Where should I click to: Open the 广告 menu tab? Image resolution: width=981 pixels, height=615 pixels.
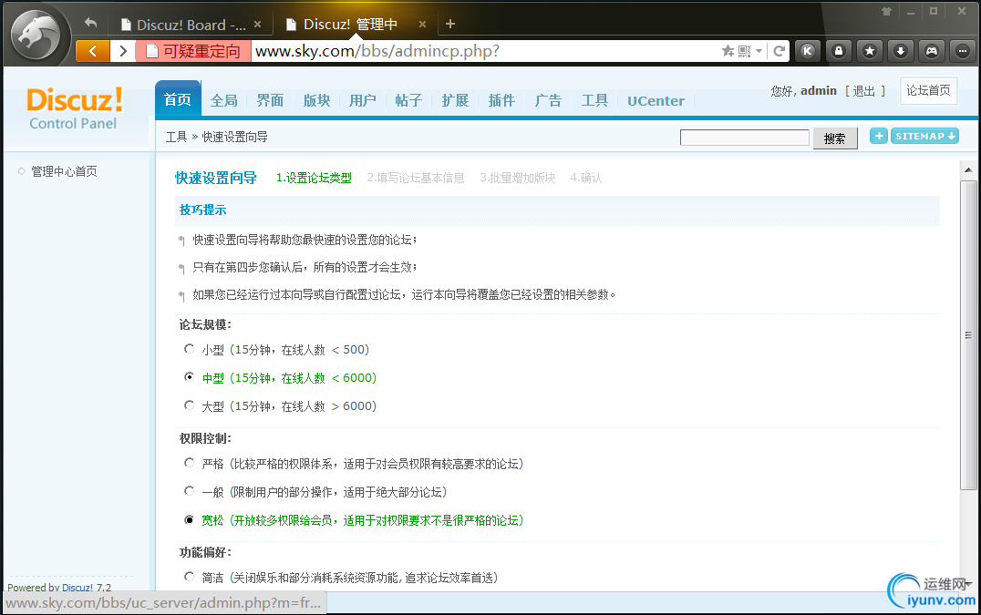pos(548,100)
